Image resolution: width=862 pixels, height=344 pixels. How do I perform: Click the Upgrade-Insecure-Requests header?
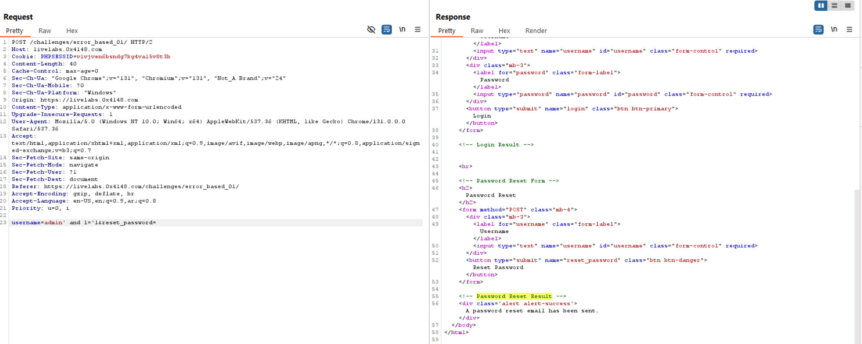(x=62, y=114)
